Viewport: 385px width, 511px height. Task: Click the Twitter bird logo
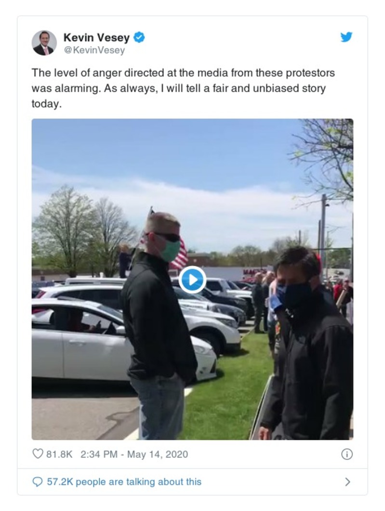(346, 37)
